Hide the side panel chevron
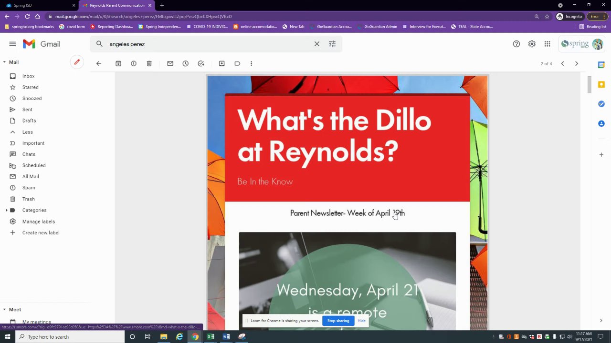This screenshot has height=343, width=611. tap(601, 321)
